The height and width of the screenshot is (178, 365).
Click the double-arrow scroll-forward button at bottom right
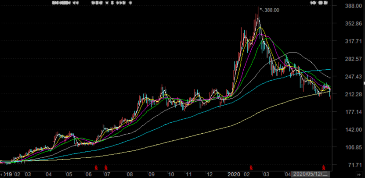pos(359,174)
